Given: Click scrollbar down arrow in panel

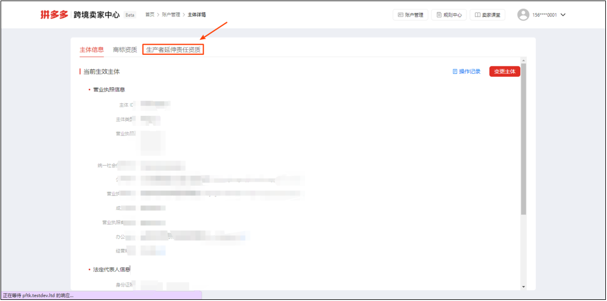Looking at the screenshot, I should pyautogui.click(x=524, y=286).
